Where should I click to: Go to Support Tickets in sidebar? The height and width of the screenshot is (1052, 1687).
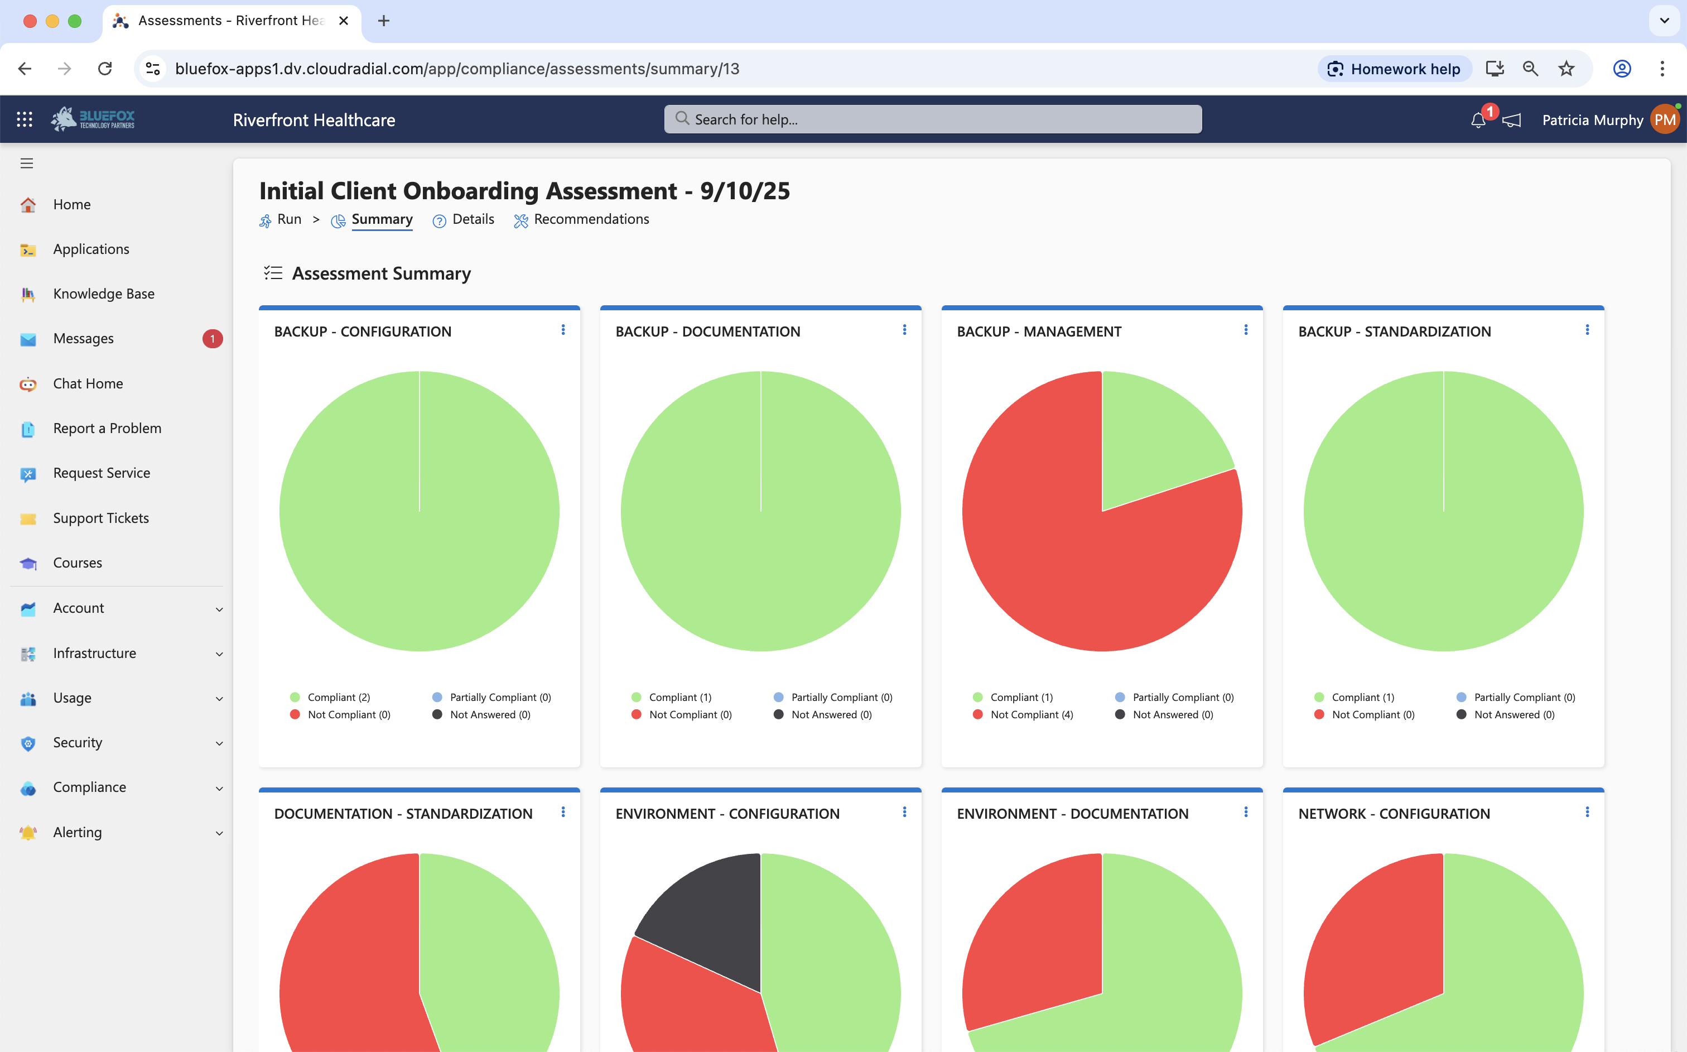point(101,518)
